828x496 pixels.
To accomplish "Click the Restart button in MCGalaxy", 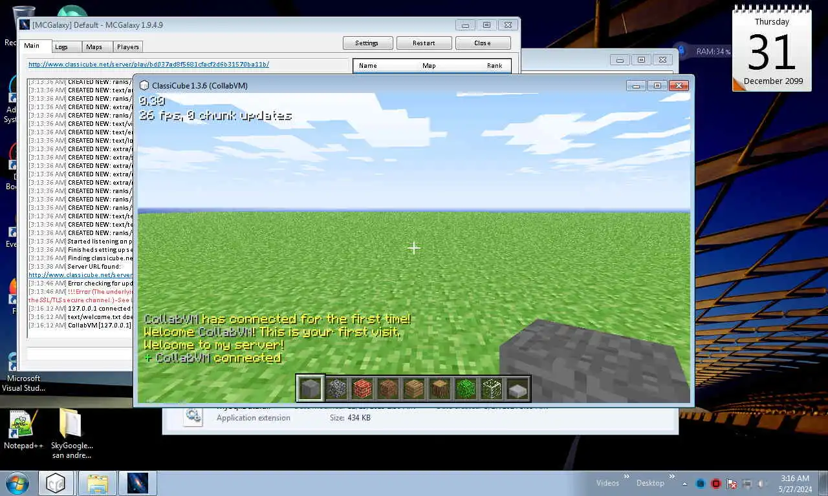I will pos(424,43).
